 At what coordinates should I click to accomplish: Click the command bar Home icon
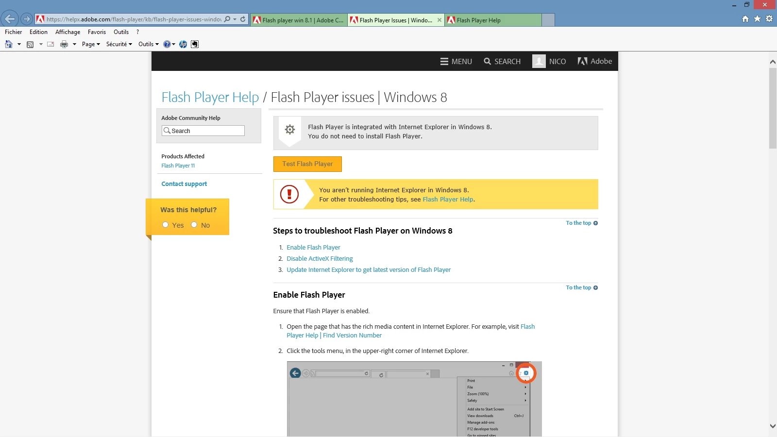click(8, 44)
